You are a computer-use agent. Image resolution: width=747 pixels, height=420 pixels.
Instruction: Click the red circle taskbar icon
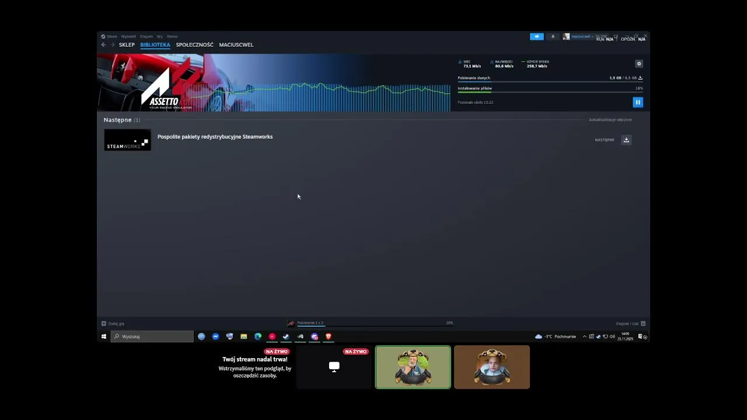272,337
